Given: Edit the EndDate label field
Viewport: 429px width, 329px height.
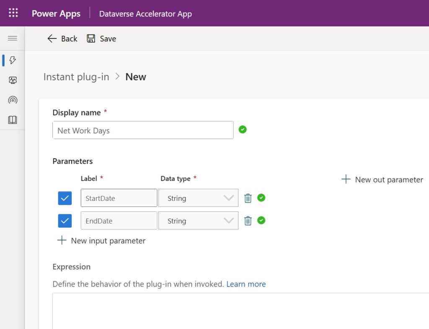Looking at the screenshot, I should [119, 221].
